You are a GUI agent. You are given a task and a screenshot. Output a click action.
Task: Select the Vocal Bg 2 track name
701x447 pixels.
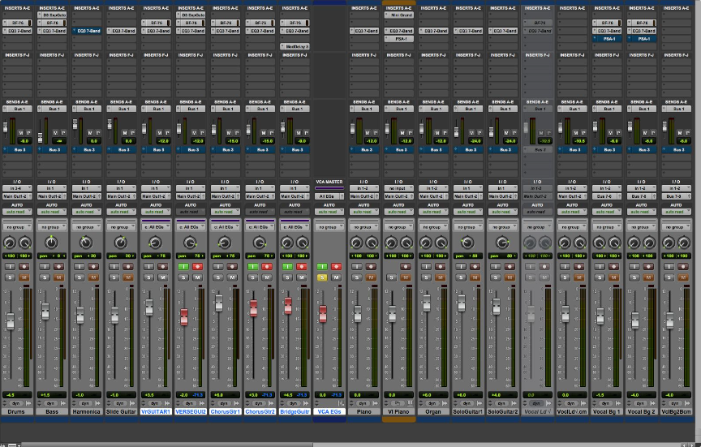(641, 411)
